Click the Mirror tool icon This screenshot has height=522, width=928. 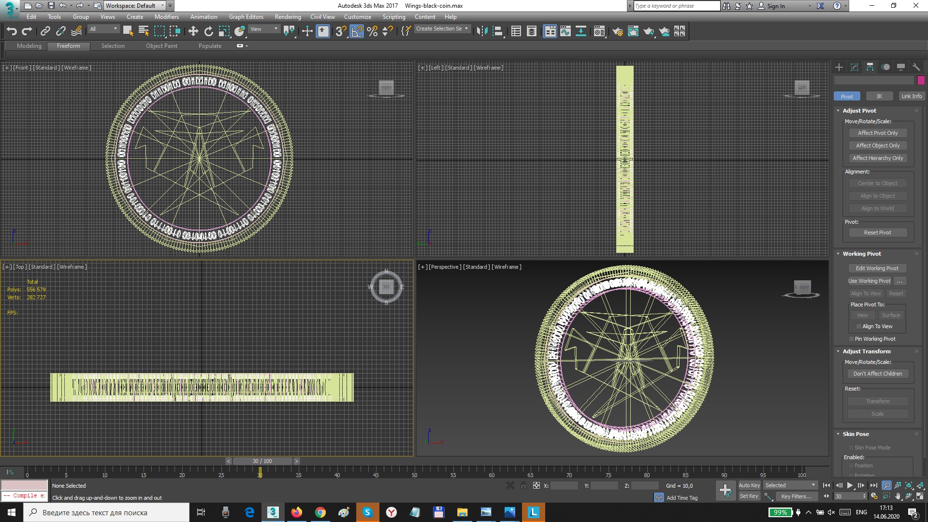[482, 31]
